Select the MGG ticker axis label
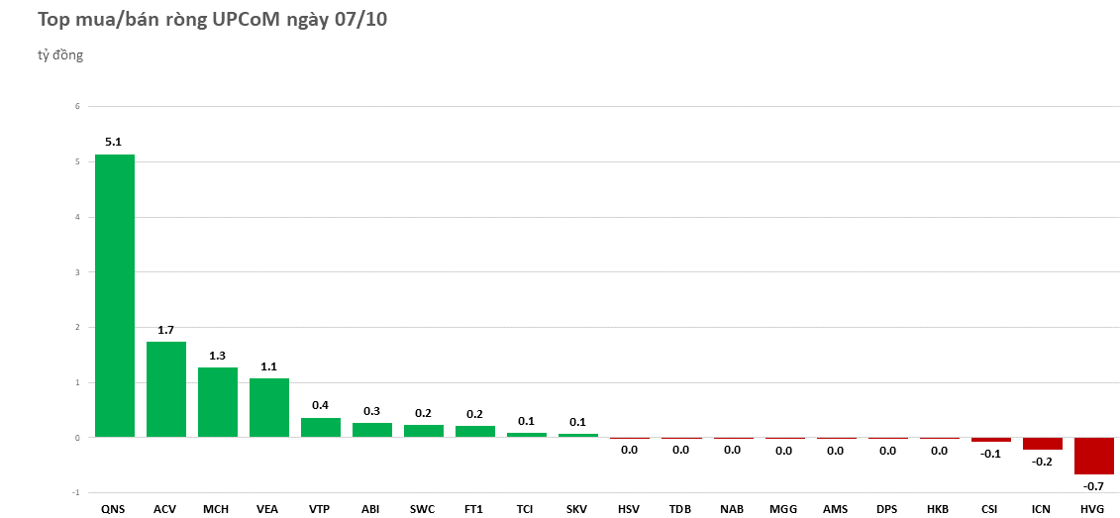1120x518 pixels. [x=783, y=509]
